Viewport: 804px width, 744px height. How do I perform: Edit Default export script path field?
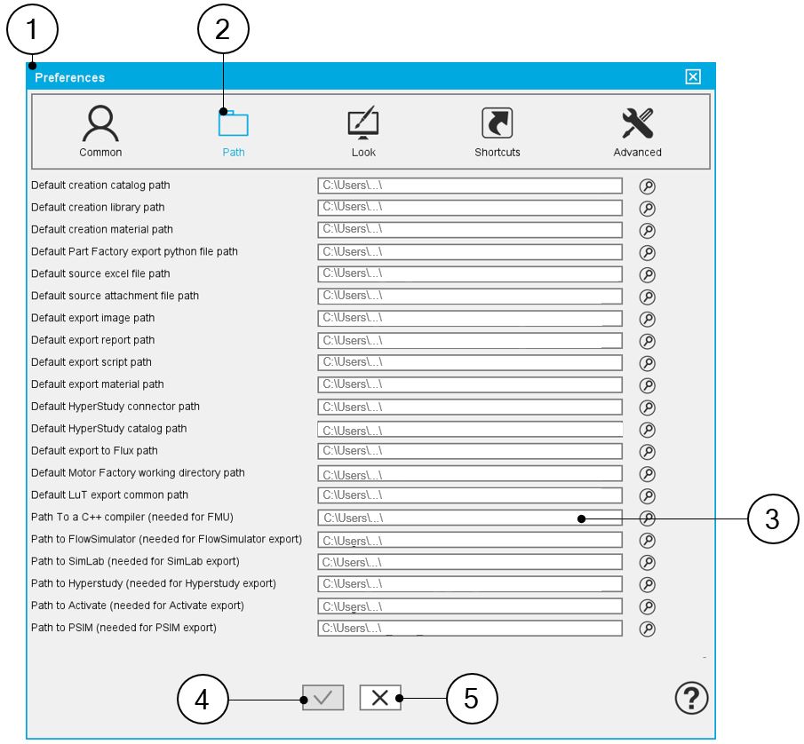coord(470,363)
